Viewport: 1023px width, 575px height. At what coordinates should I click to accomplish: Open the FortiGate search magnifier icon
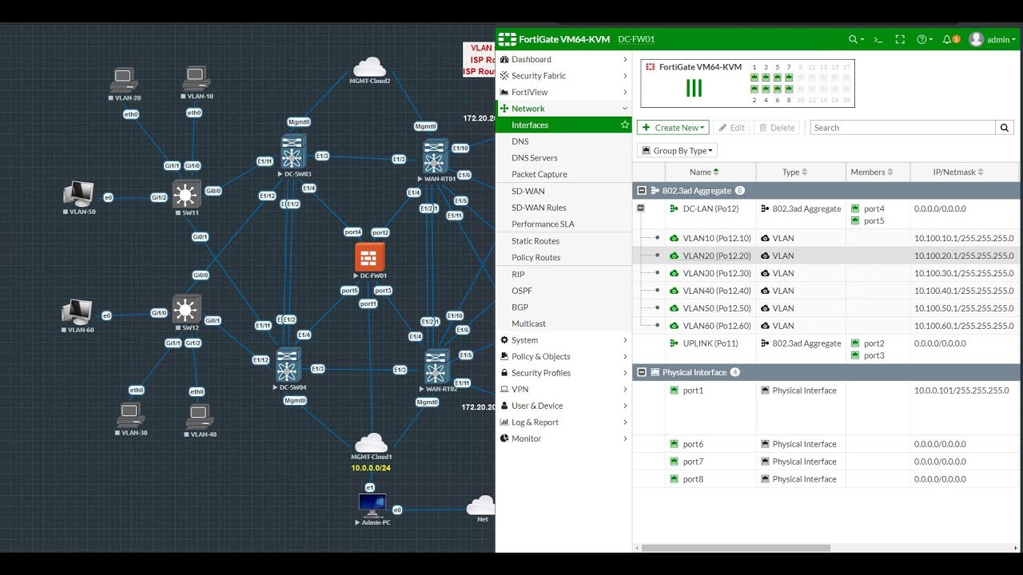point(856,39)
